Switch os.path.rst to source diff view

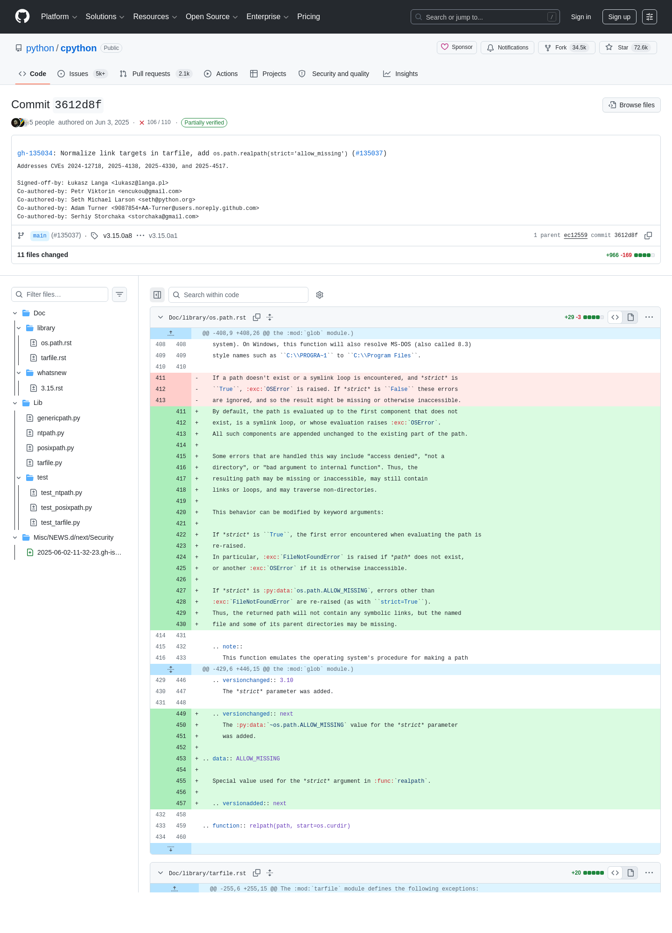point(615,317)
